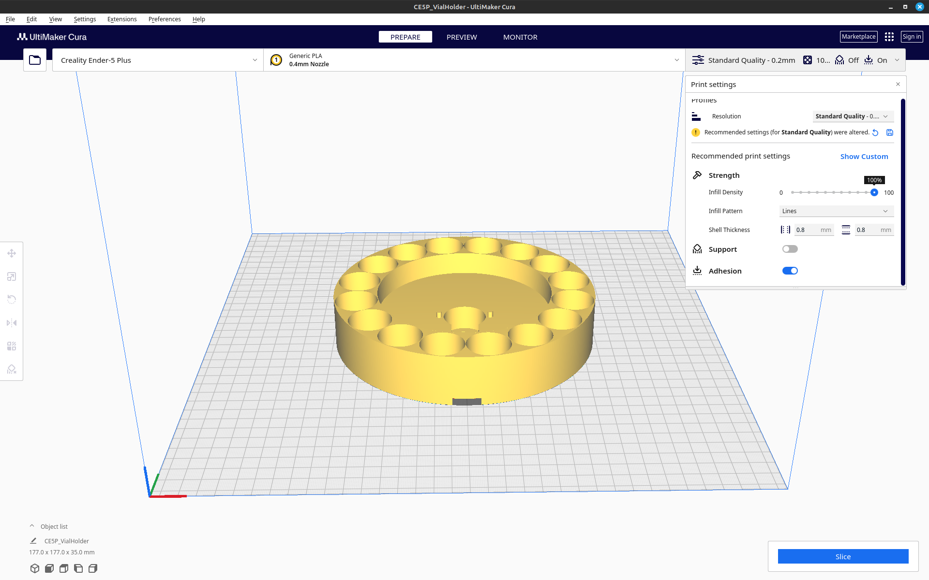This screenshot has width=929, height=580.
Task: Click the print settings sliders icon in header
Action: click(698, 60)
